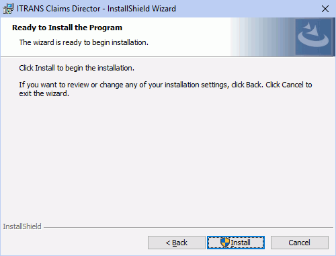Click the 'exit the wizard.' text line
The height and width of the screenshot is (256, 336).
click(x=44, y=93)
